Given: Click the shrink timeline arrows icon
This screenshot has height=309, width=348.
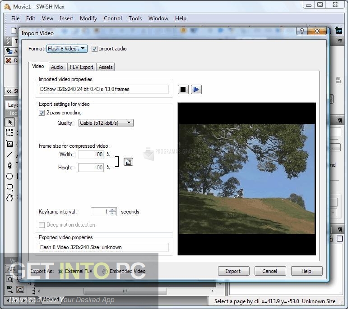Looking at the screenshot, I should (9, 91).
